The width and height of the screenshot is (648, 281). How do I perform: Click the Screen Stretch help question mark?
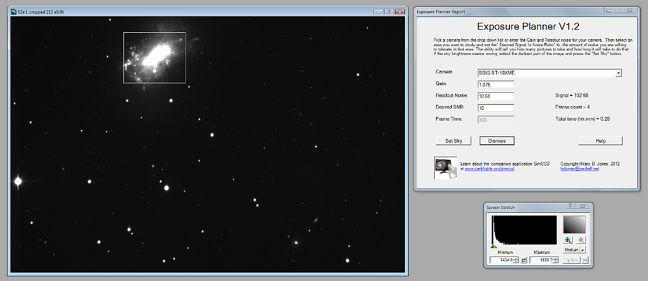click(x=570, y=206)
